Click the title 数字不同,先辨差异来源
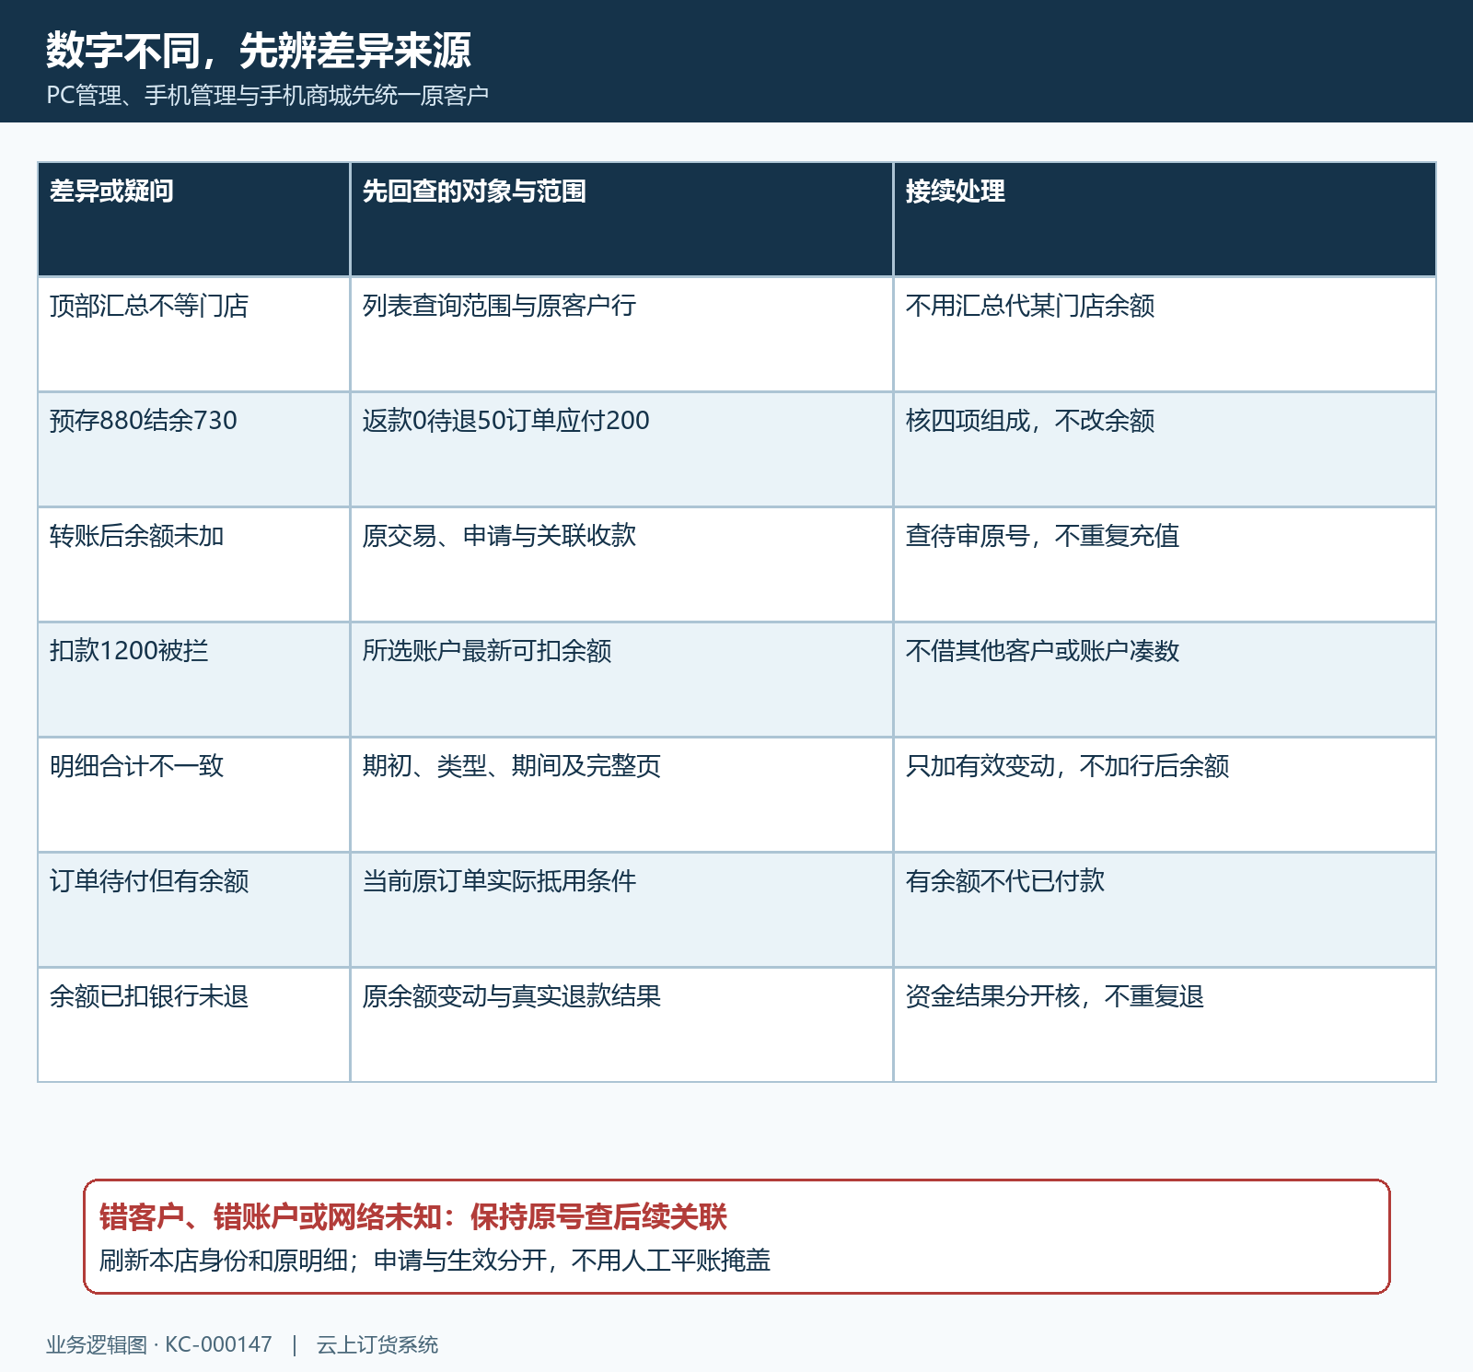This screenshot has width=1473, height=1372. [x=259, y=51]
